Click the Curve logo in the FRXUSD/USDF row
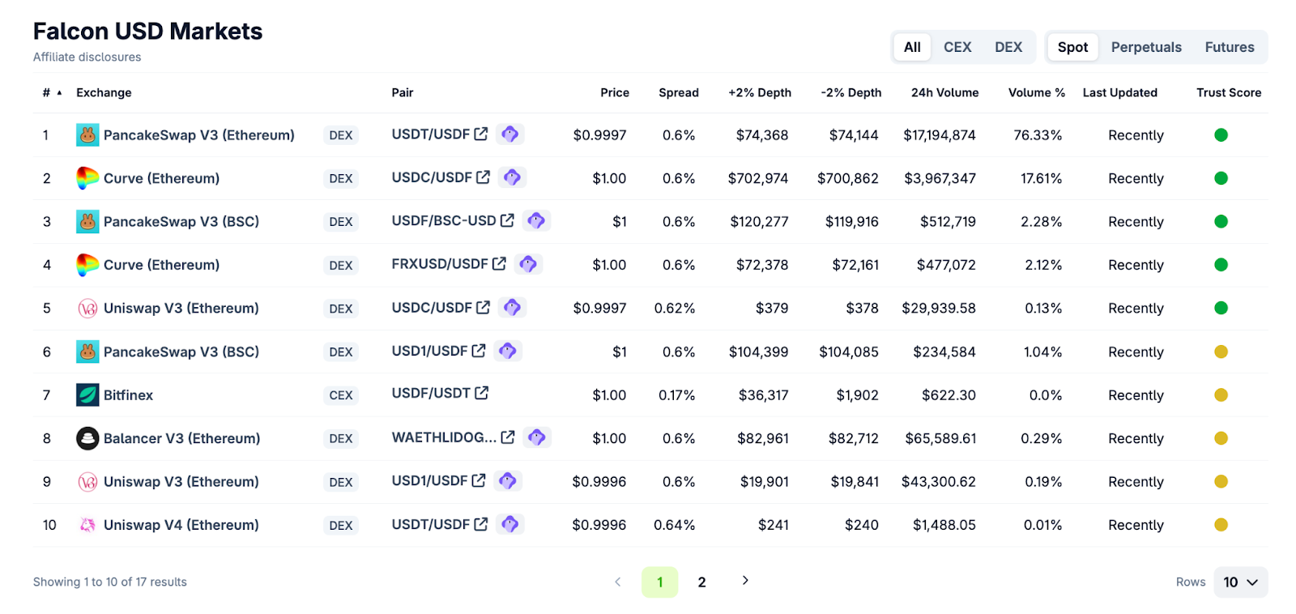This screenshot has height=614, width=1296. click(87, 265)
